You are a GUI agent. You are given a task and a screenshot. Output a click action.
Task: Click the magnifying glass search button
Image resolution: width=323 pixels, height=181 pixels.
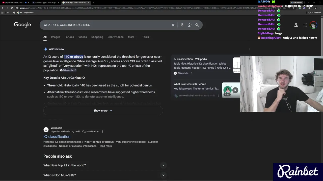(197, 25)
